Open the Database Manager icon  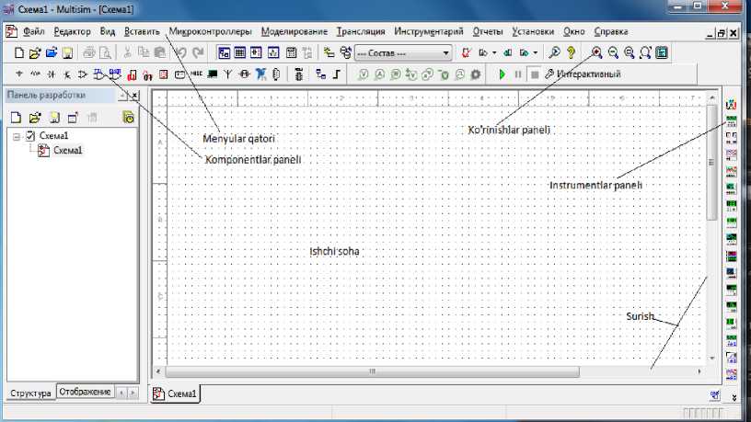345,52
